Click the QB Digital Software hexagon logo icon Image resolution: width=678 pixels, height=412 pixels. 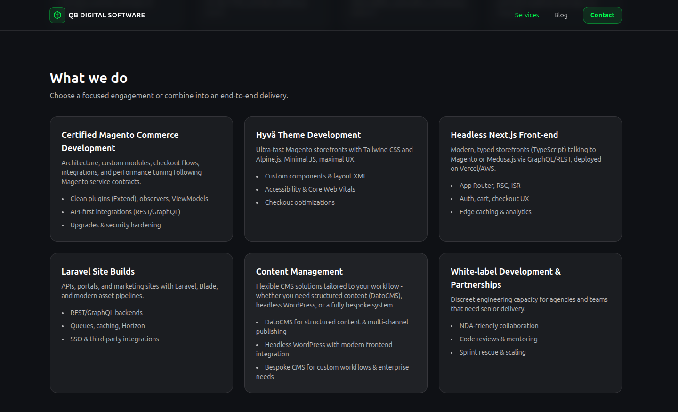point(57,15)
